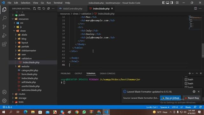Screen dimensions: 204x115
Task: Open the Run menu
Action: coord(49,3)
